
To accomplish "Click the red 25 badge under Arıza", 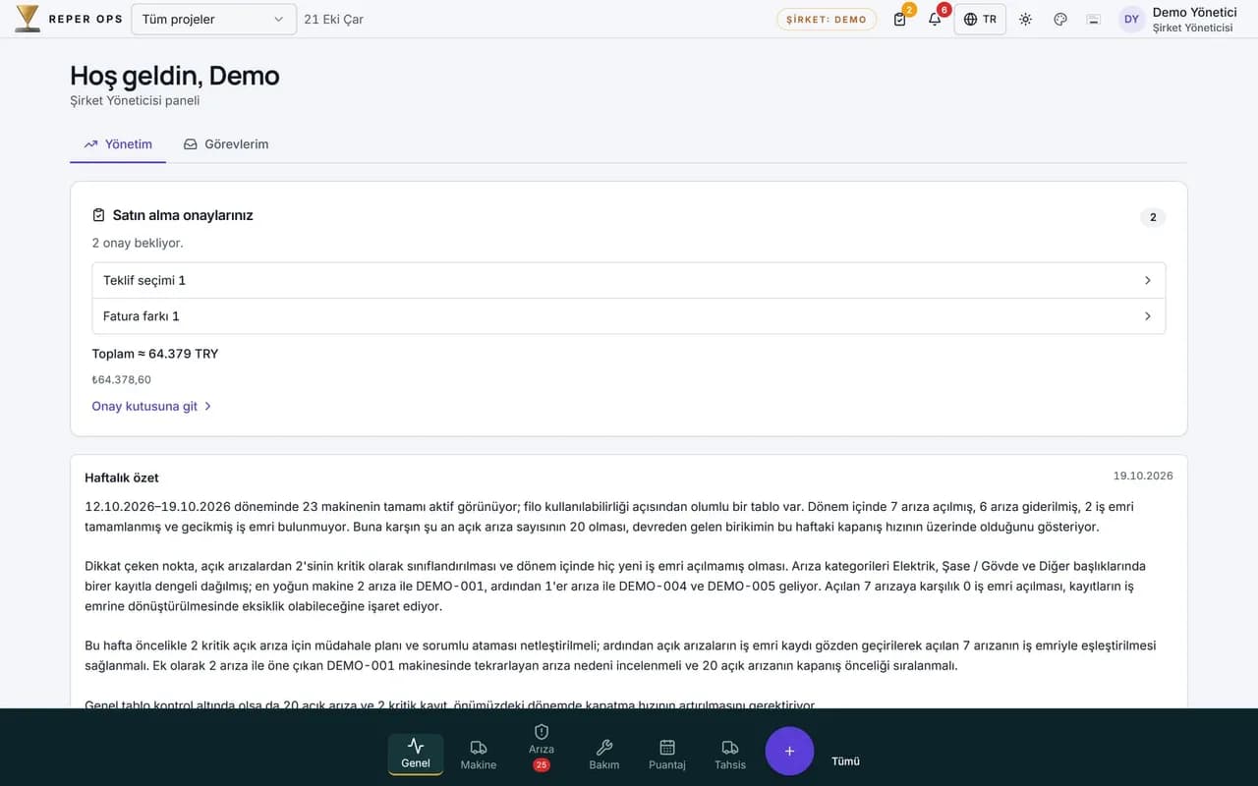I will [541, 764].
